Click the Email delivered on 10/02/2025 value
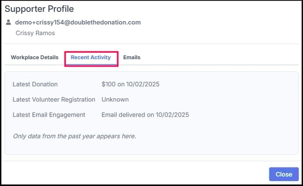 point(145,115)
